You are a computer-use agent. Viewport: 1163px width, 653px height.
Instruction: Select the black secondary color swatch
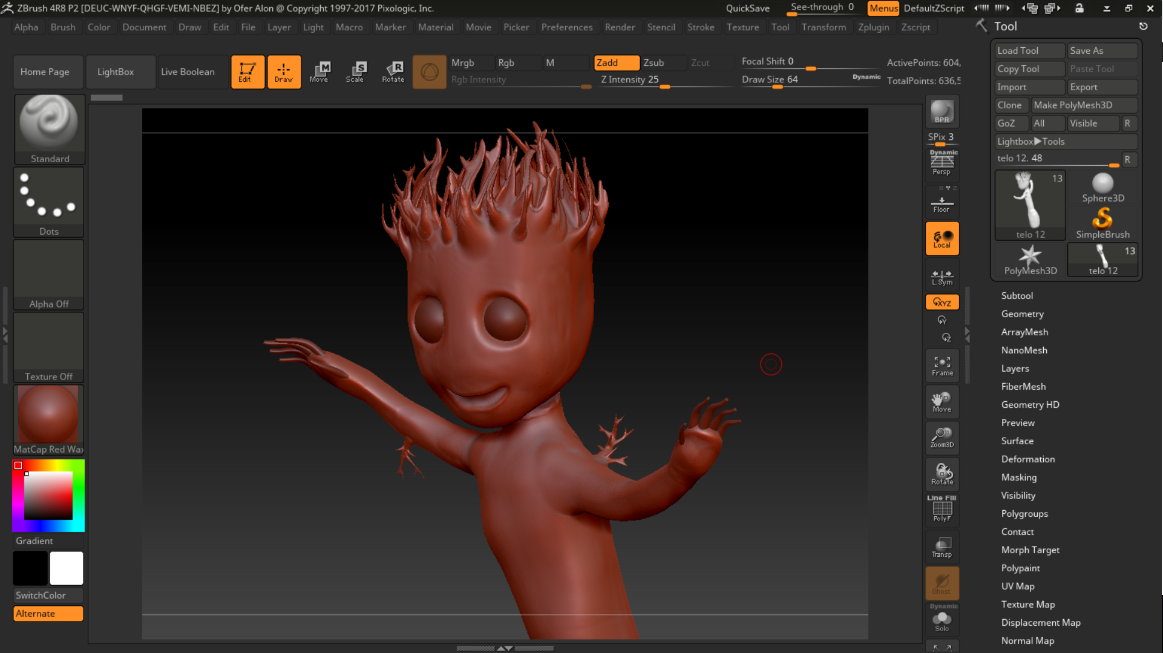point(30,568)
